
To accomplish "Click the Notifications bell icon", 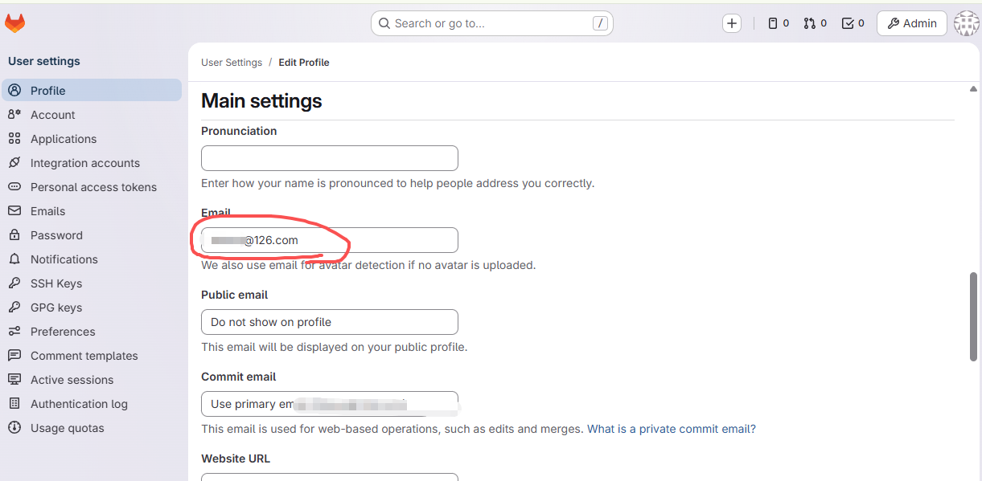I will coord(14,259).
